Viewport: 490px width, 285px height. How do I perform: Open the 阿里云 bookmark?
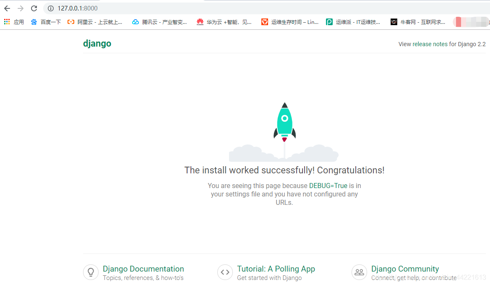(x=95, y=22)
